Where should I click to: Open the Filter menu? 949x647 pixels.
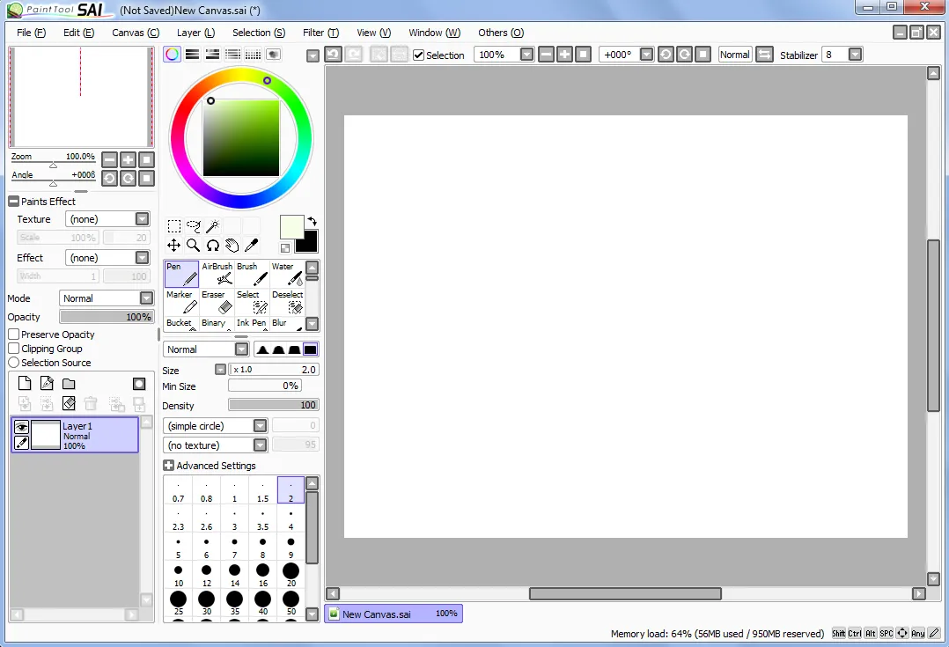click(x=320, y=33)
